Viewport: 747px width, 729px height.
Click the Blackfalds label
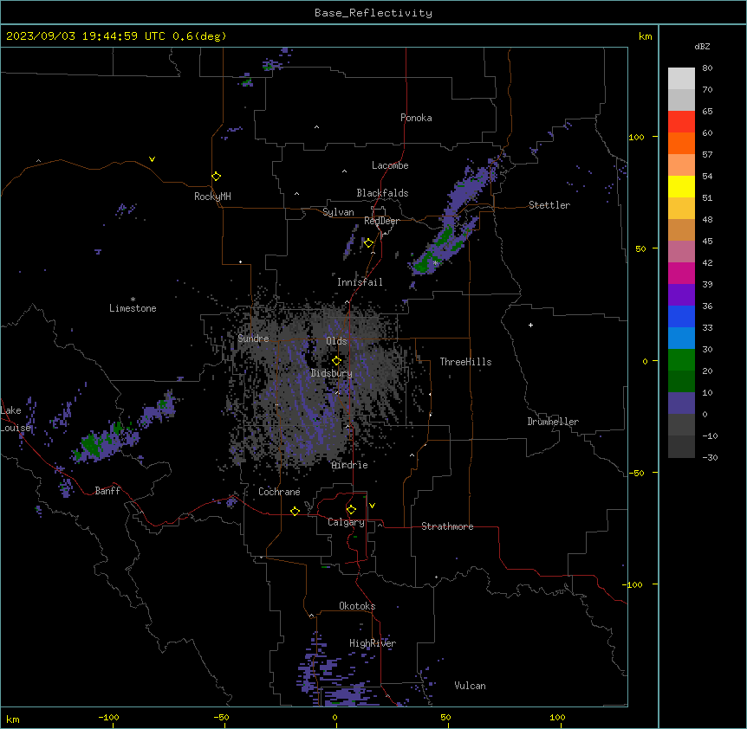382,193
